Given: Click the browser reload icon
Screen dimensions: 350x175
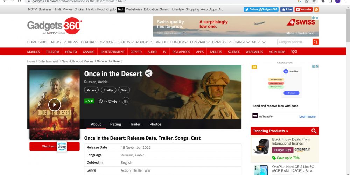Looking at the screenshot, I should click(x=20, y=1).
